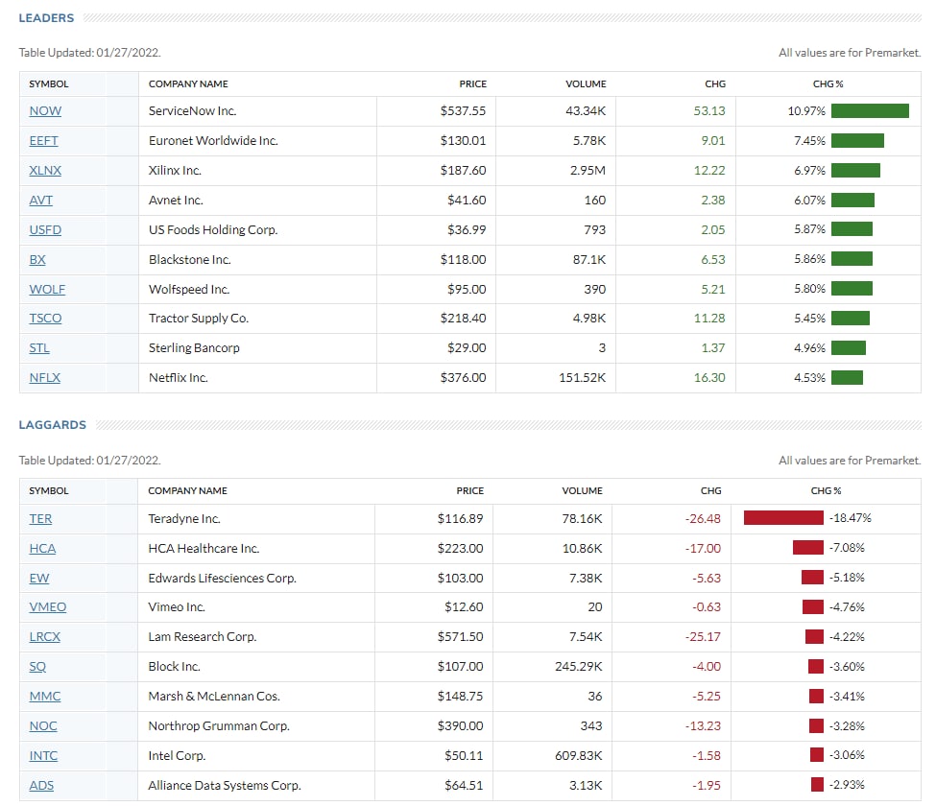Click the HCA ticker symbol
Image resolution: width=936 pixels, height=806 pixels.
tap(42, 548)
